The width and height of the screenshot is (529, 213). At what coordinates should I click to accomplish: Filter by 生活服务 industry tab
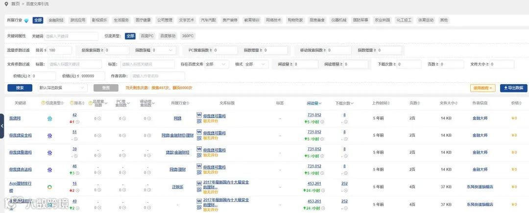point(121,20)
